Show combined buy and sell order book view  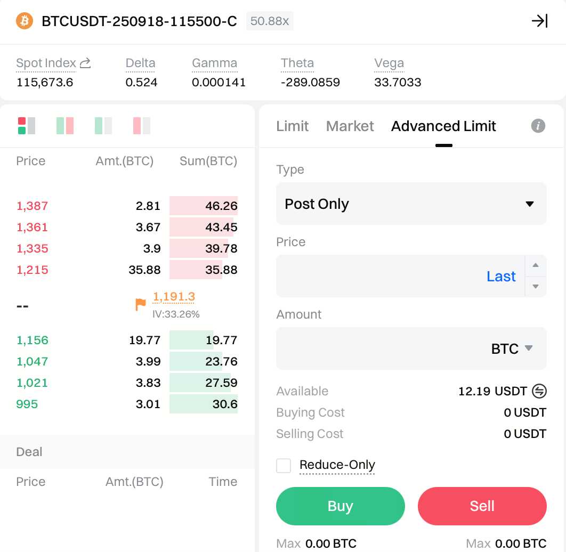click(x=26, y=126)
